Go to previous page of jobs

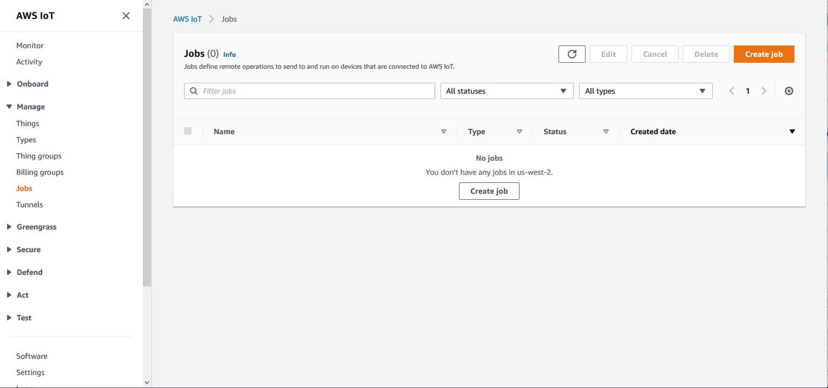click(732, 91)
